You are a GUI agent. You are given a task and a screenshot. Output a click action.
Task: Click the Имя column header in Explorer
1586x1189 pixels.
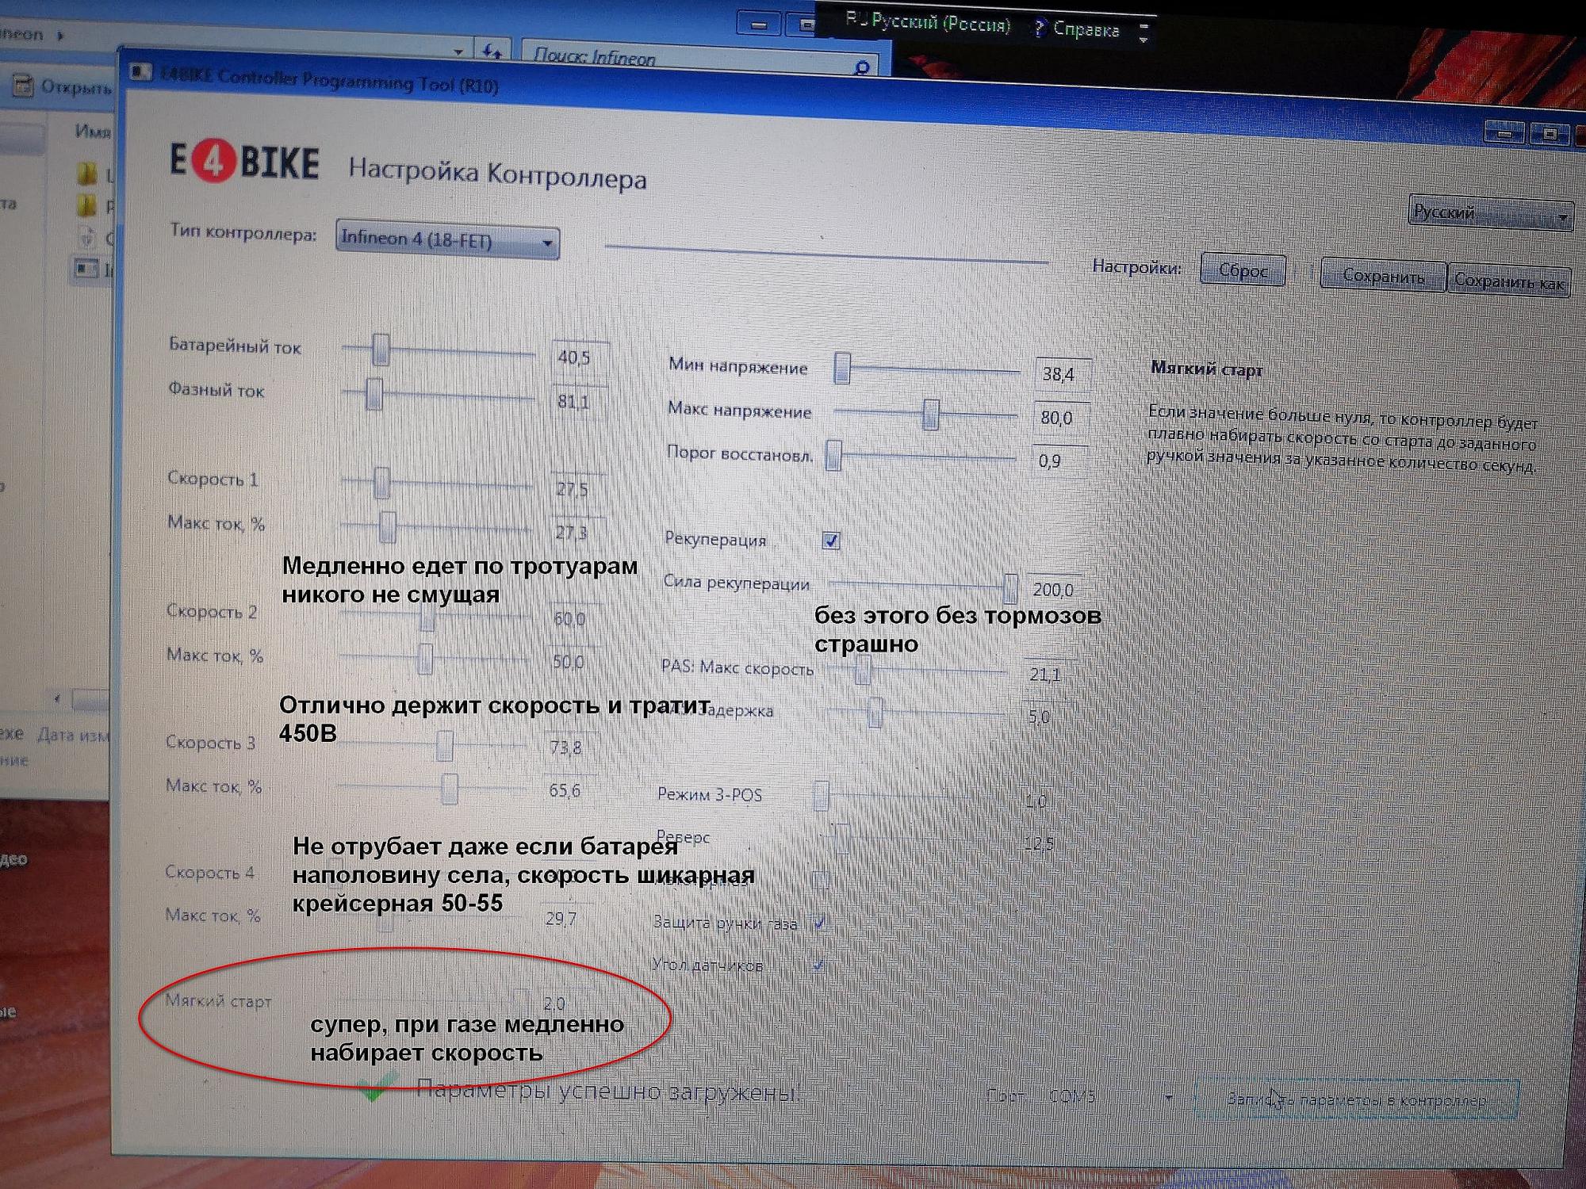(92, 131)
